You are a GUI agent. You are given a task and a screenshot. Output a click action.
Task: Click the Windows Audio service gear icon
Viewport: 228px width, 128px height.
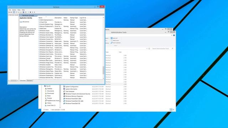[39, 31]
